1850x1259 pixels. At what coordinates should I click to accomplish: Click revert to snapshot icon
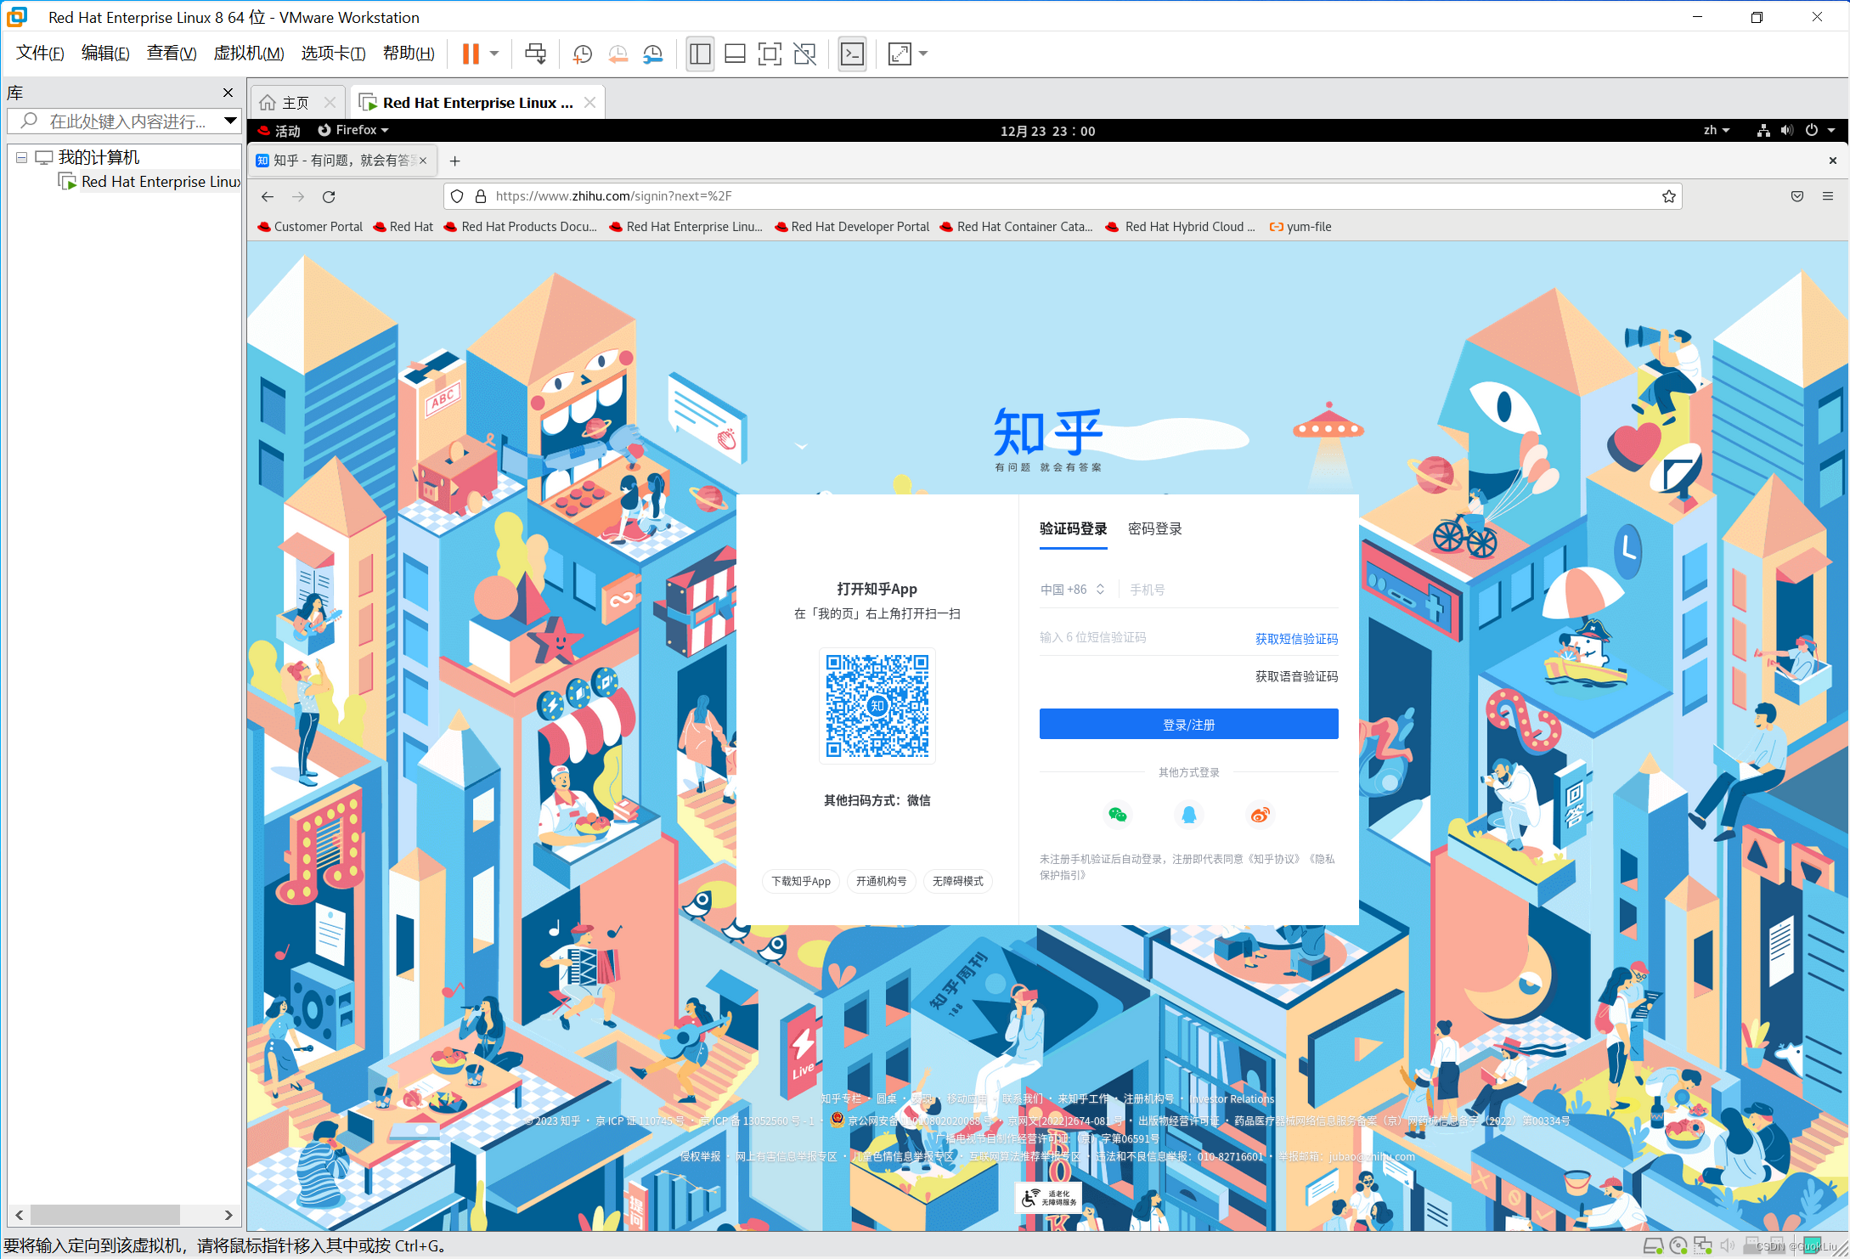(x=618, y=54)
